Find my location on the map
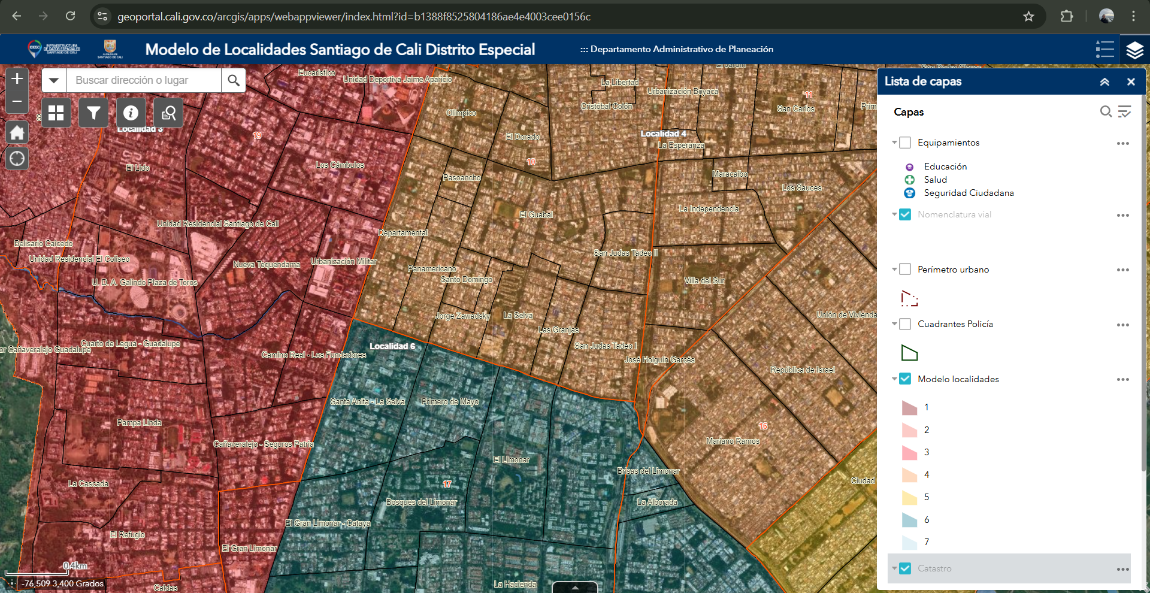 (17, 159)
